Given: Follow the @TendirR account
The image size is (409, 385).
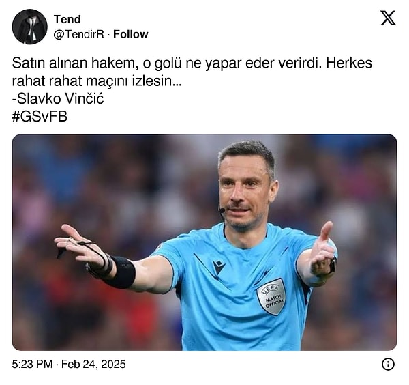Looking at the screenshot, I should tap(130, 34).
